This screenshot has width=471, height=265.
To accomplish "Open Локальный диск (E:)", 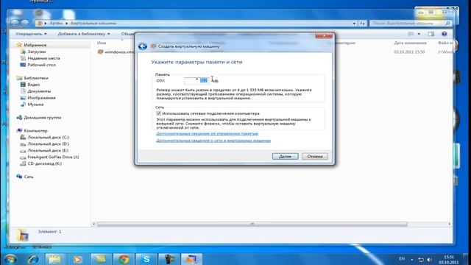I will point(48,150).
